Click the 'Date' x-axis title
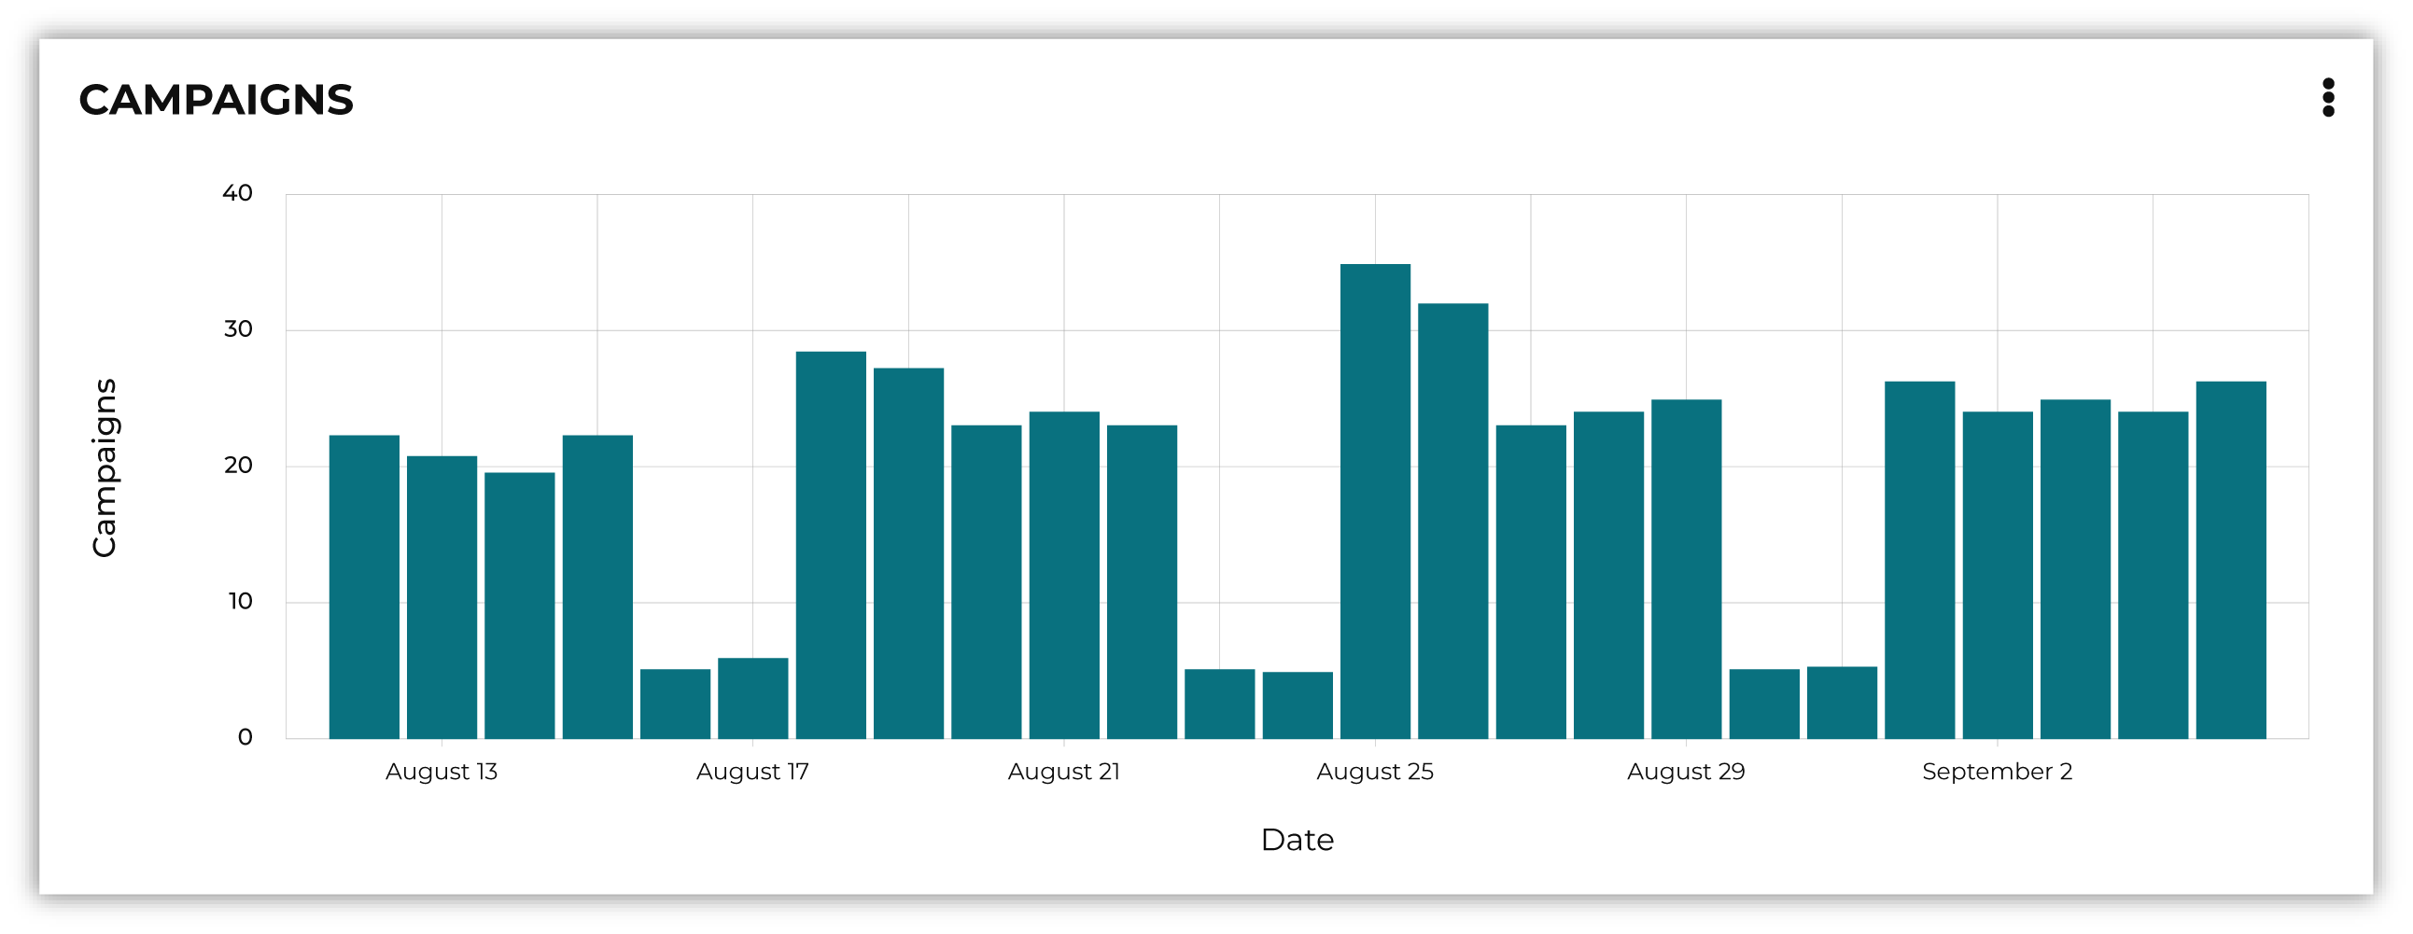Image resolution: width=2413 pixels, height=934 pixels. tap(1298, 840)
